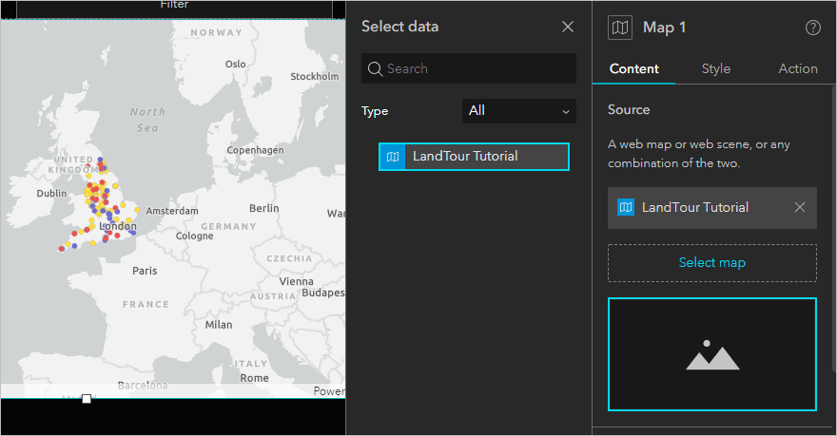Click the Select map button
The width and height of the screenshot is (837, 436).
[711, 263]
